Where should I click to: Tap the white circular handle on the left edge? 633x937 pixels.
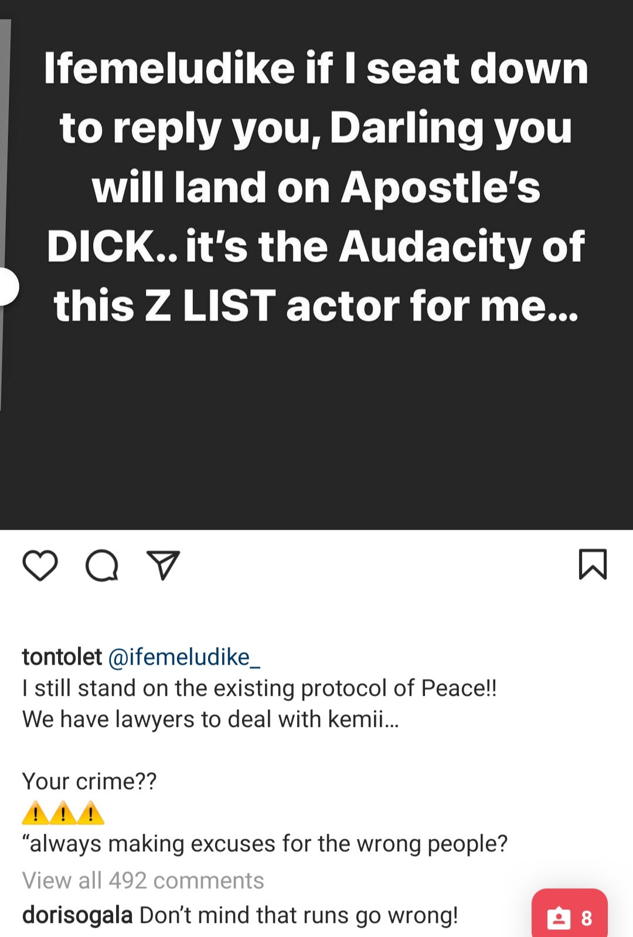pos(8,286)
